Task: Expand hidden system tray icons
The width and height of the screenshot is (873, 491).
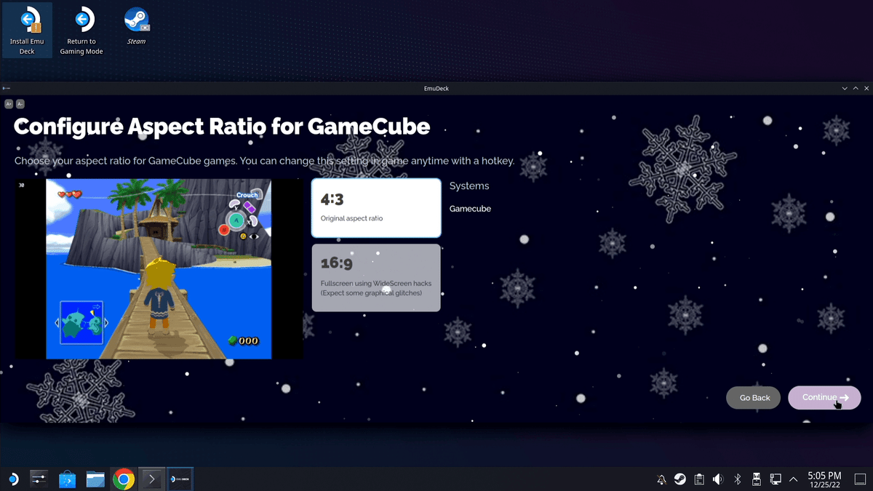Action: coord(794,479)
